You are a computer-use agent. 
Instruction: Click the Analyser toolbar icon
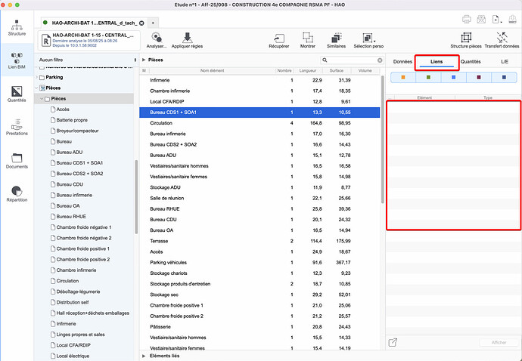[x=157, y=40]
